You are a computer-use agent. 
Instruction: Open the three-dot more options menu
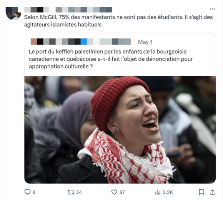point(213,9)
